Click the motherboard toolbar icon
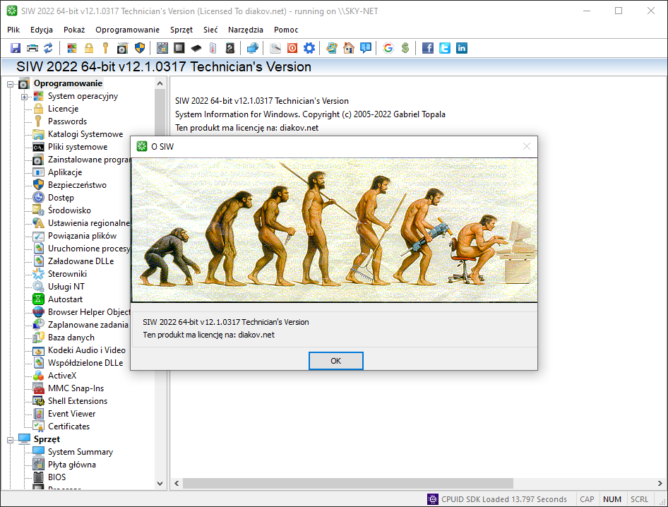 coord(162,48)
